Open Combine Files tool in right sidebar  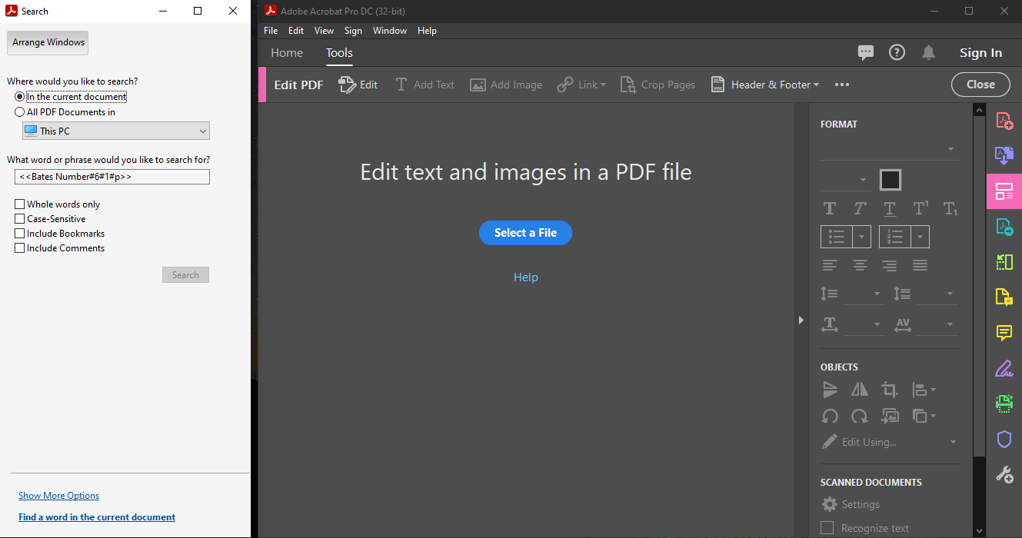coord(1004,155)
